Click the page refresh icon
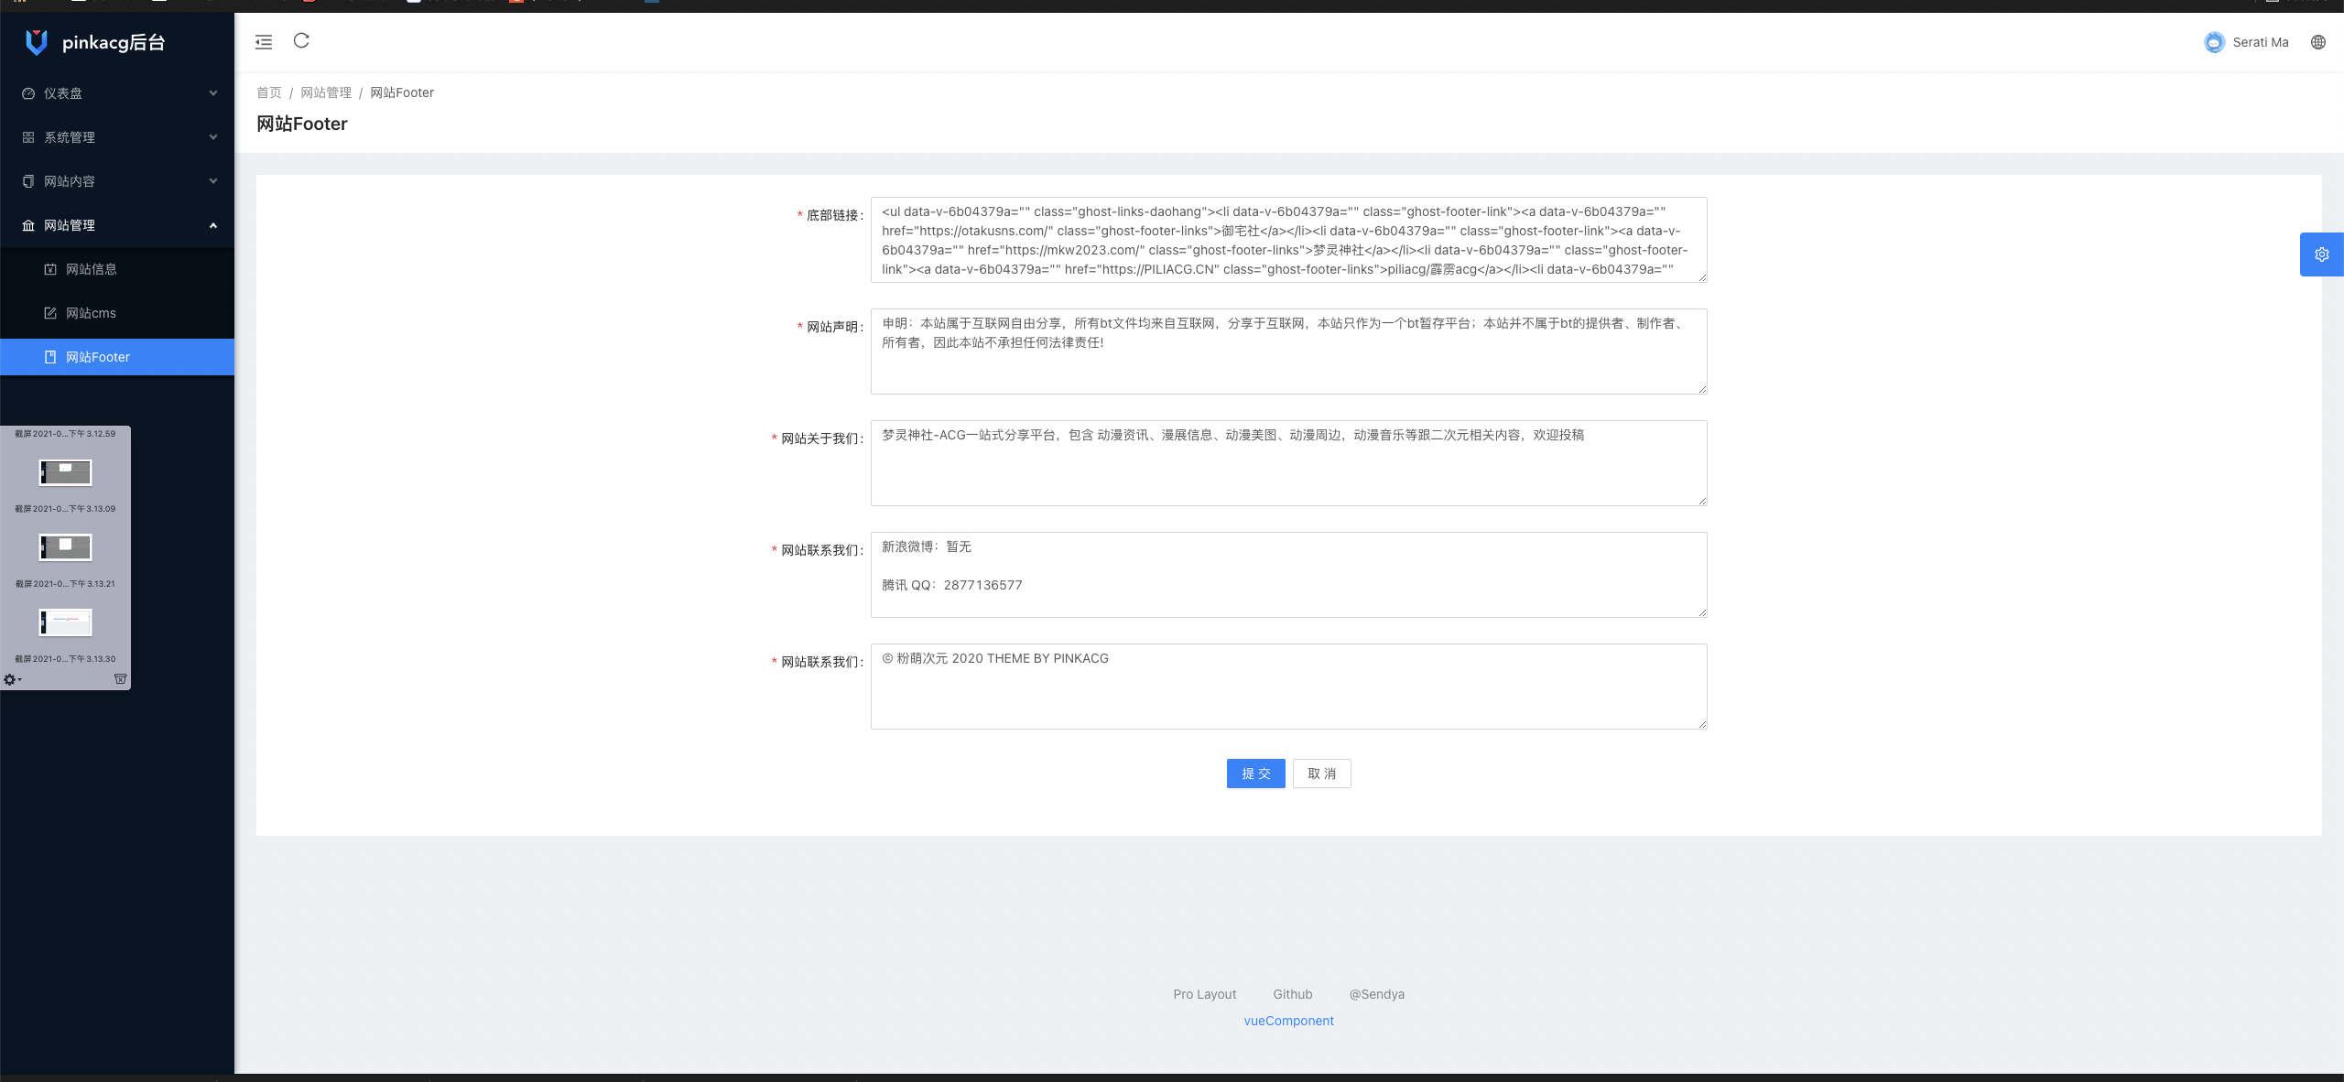Screen dimensions: 2344x1082 301,40
